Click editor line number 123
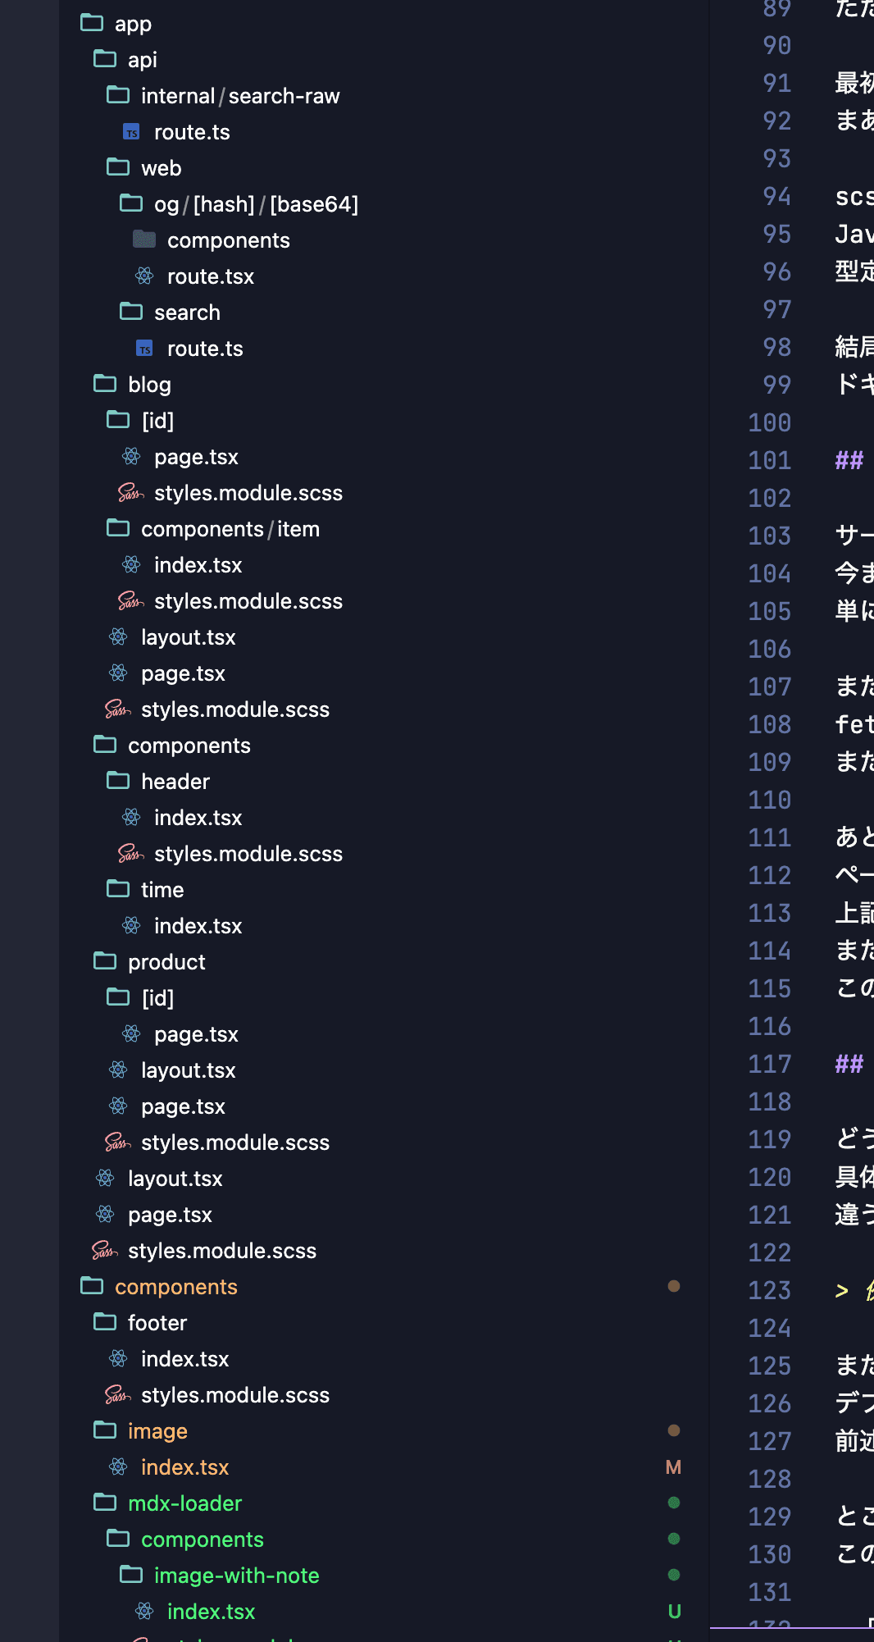Screen dimensions: 874x1642 pyautogui.click(x=769, y=1290)
